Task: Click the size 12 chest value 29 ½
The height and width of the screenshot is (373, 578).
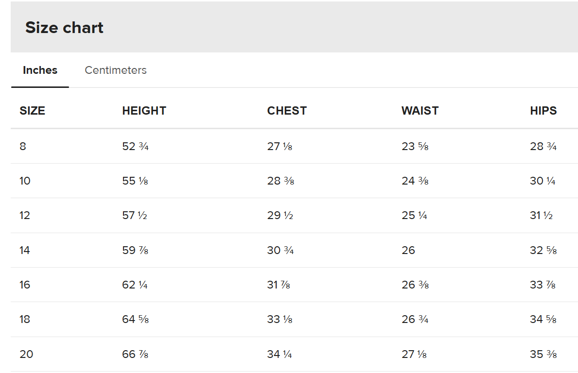Action: click(x=280, y=216)
